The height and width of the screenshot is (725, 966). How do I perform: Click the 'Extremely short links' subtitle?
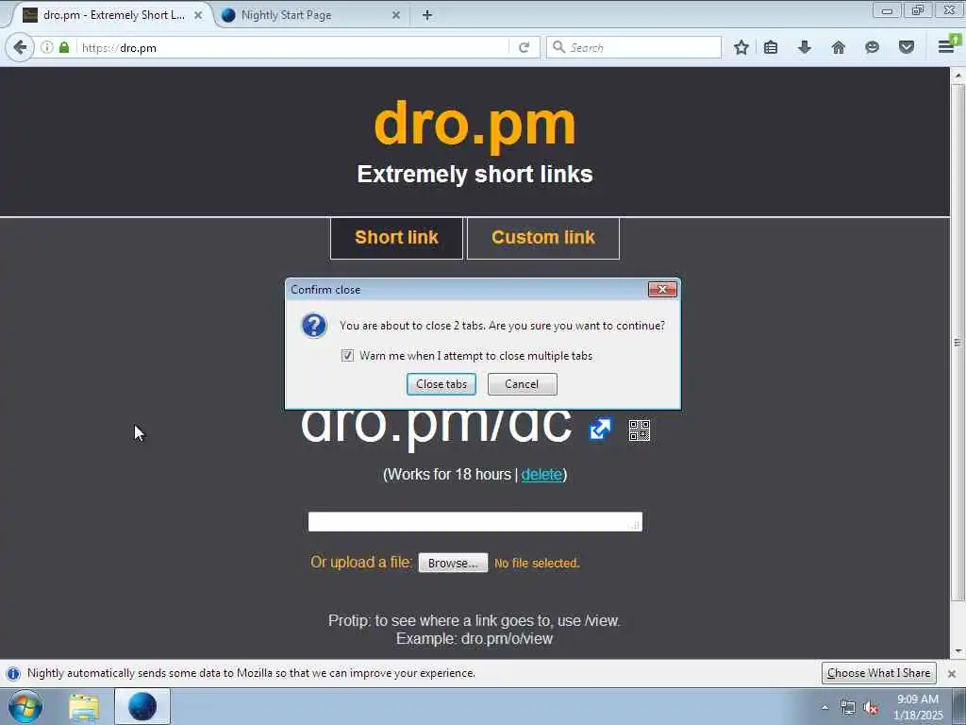(475, 175)
